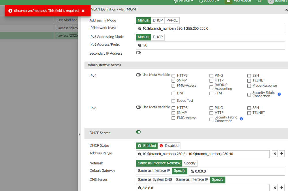Open the Service dropdown menu

pyautogui.click(x=183, y=1)
